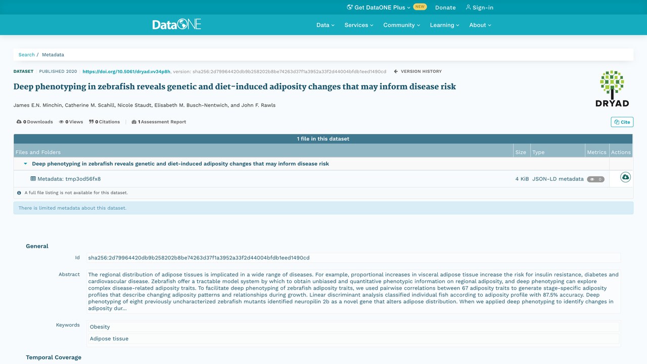This screenshot has width=647, height=364.
Task: Click the Sign-in person icon
Action: point(468,8)
